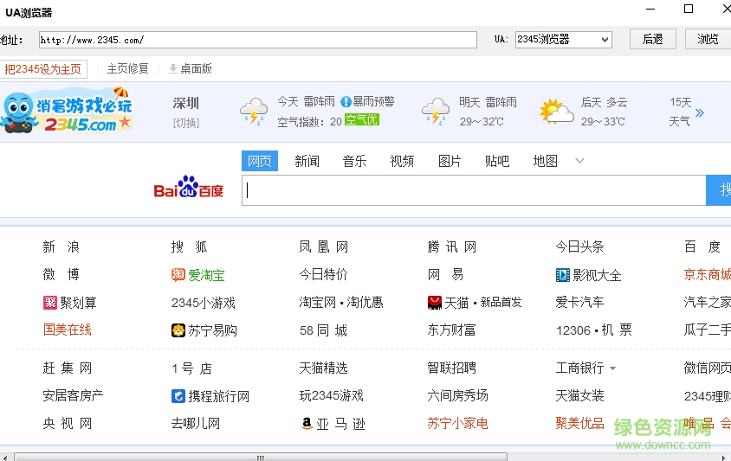Screen dimensions: 731x461
Task: Open the 网易 link
Action: (446, 275)
